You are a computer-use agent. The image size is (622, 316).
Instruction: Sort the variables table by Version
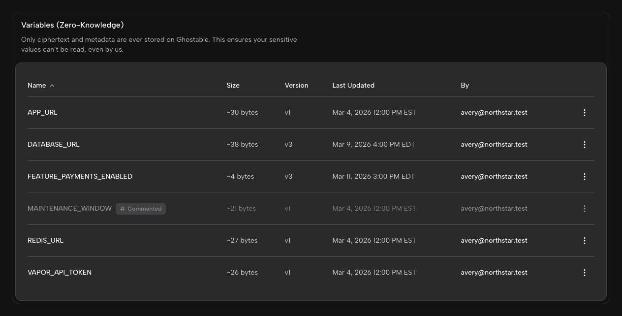[x=296, y=85]
